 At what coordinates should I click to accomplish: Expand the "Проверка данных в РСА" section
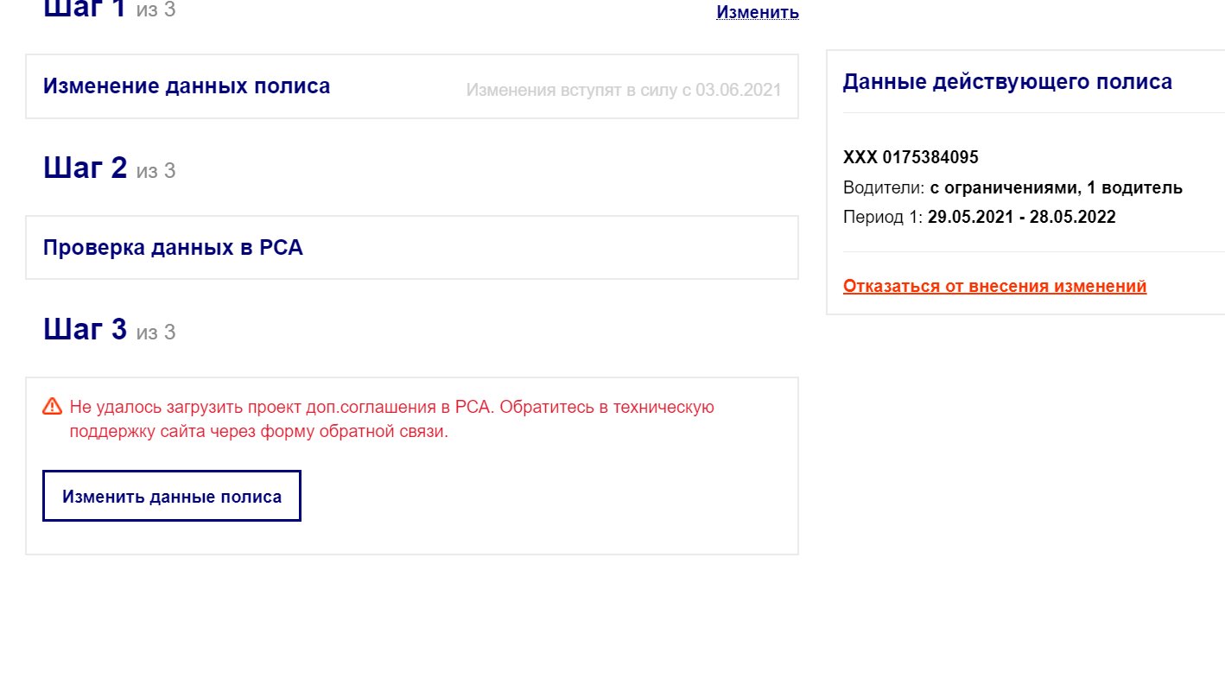[x=173, y=248]
